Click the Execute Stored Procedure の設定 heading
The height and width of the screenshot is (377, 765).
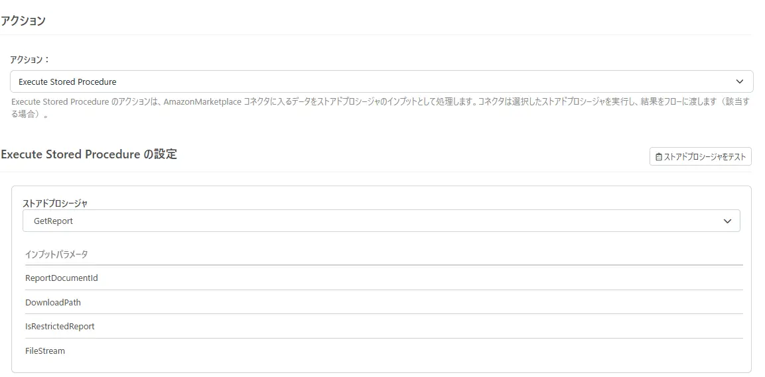tap(89, 154)
